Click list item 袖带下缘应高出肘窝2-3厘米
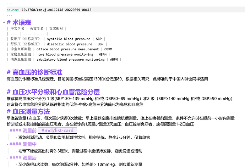 [80, 151]
